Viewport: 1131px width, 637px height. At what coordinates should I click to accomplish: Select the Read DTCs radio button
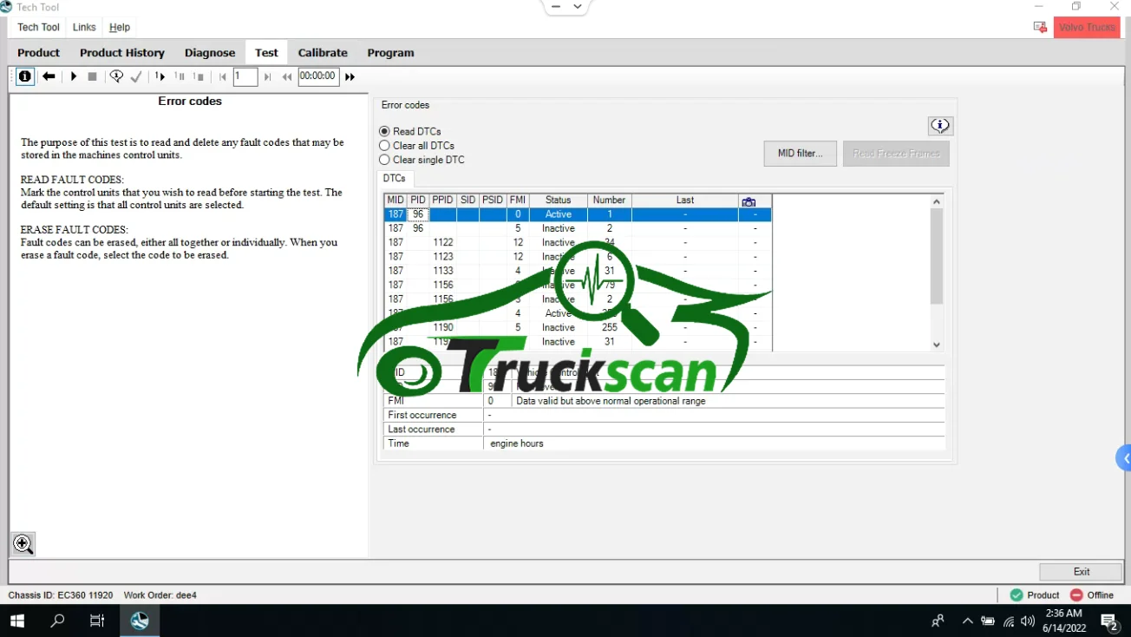(x=385, y=132)
